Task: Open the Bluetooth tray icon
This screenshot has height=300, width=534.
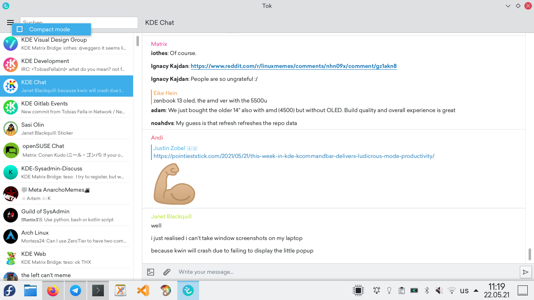Action: [427, 290]
